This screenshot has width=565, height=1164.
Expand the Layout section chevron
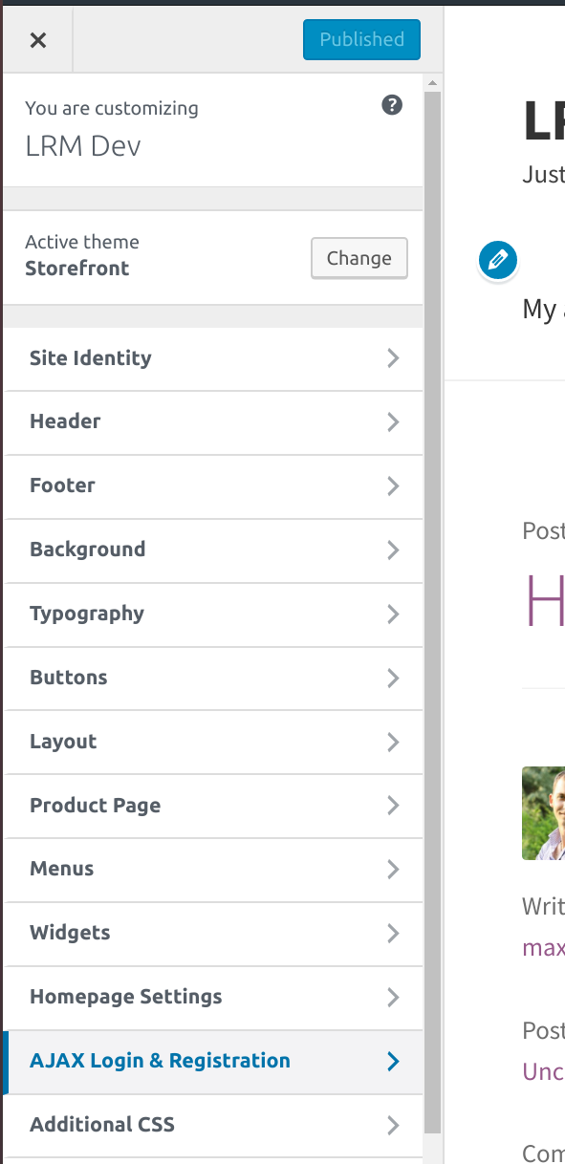click(392, 742)
